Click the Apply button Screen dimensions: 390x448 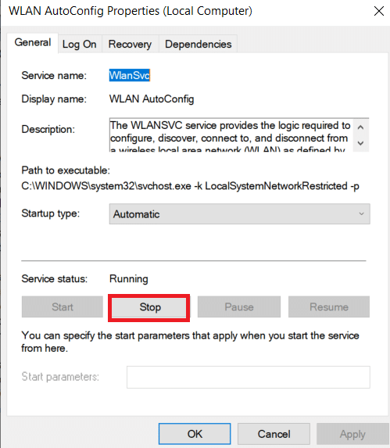(x=353, y=434)
